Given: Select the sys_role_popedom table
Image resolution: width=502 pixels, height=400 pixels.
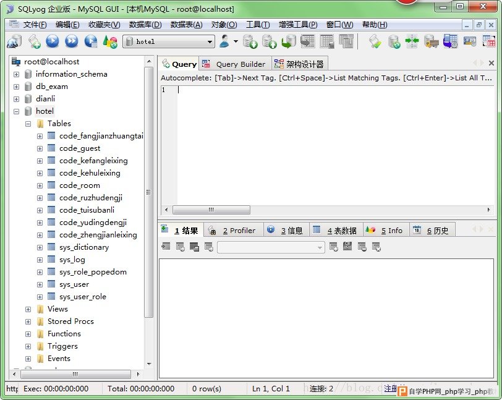Looking at the screenshot, I should (x=93, y=272).
